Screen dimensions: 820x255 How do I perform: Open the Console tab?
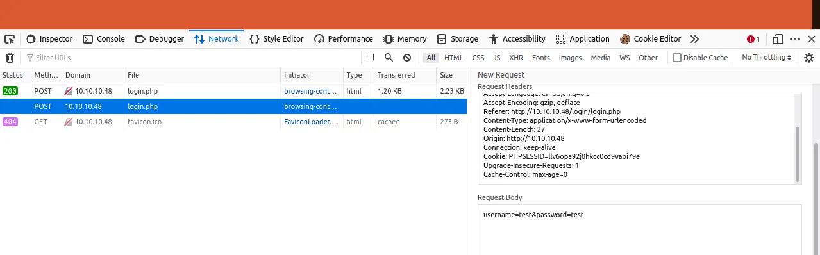click(x=104, y=39)
